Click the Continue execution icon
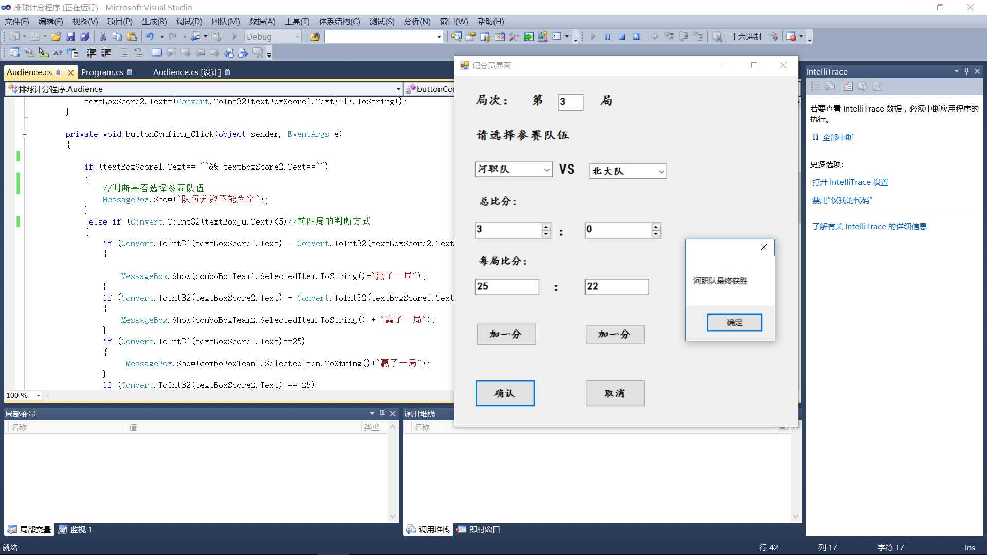Image resolution: width=987 pixels, height=555 pixels. (x=592, y=38)
